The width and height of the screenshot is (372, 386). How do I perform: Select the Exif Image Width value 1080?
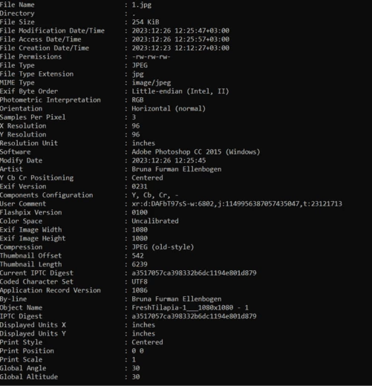140,229
